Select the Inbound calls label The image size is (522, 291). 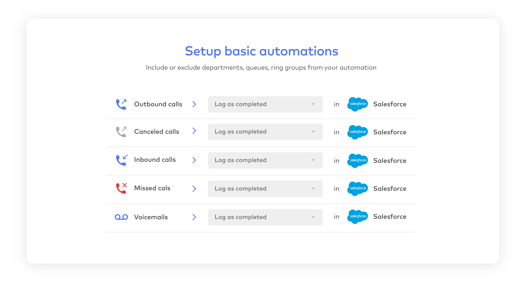point(155,160)
